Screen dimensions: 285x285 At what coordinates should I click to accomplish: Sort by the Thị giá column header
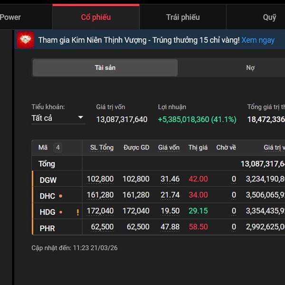(x=198, y=148)
